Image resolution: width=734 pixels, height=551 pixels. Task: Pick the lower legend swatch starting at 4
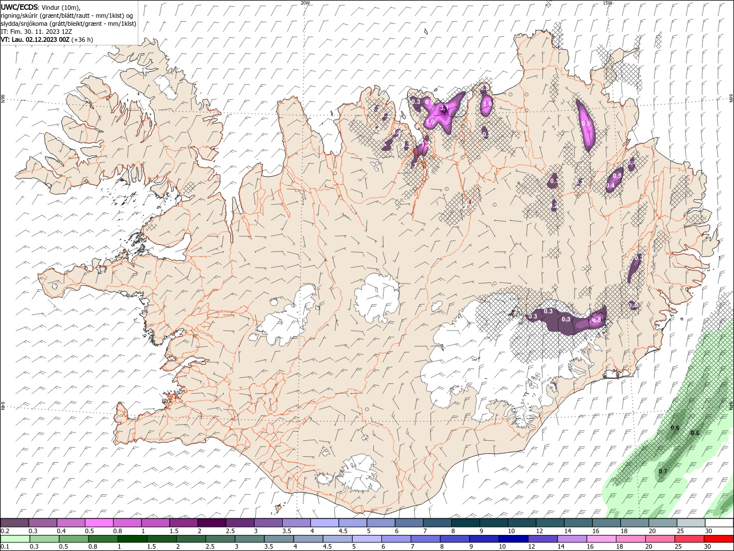309,539
